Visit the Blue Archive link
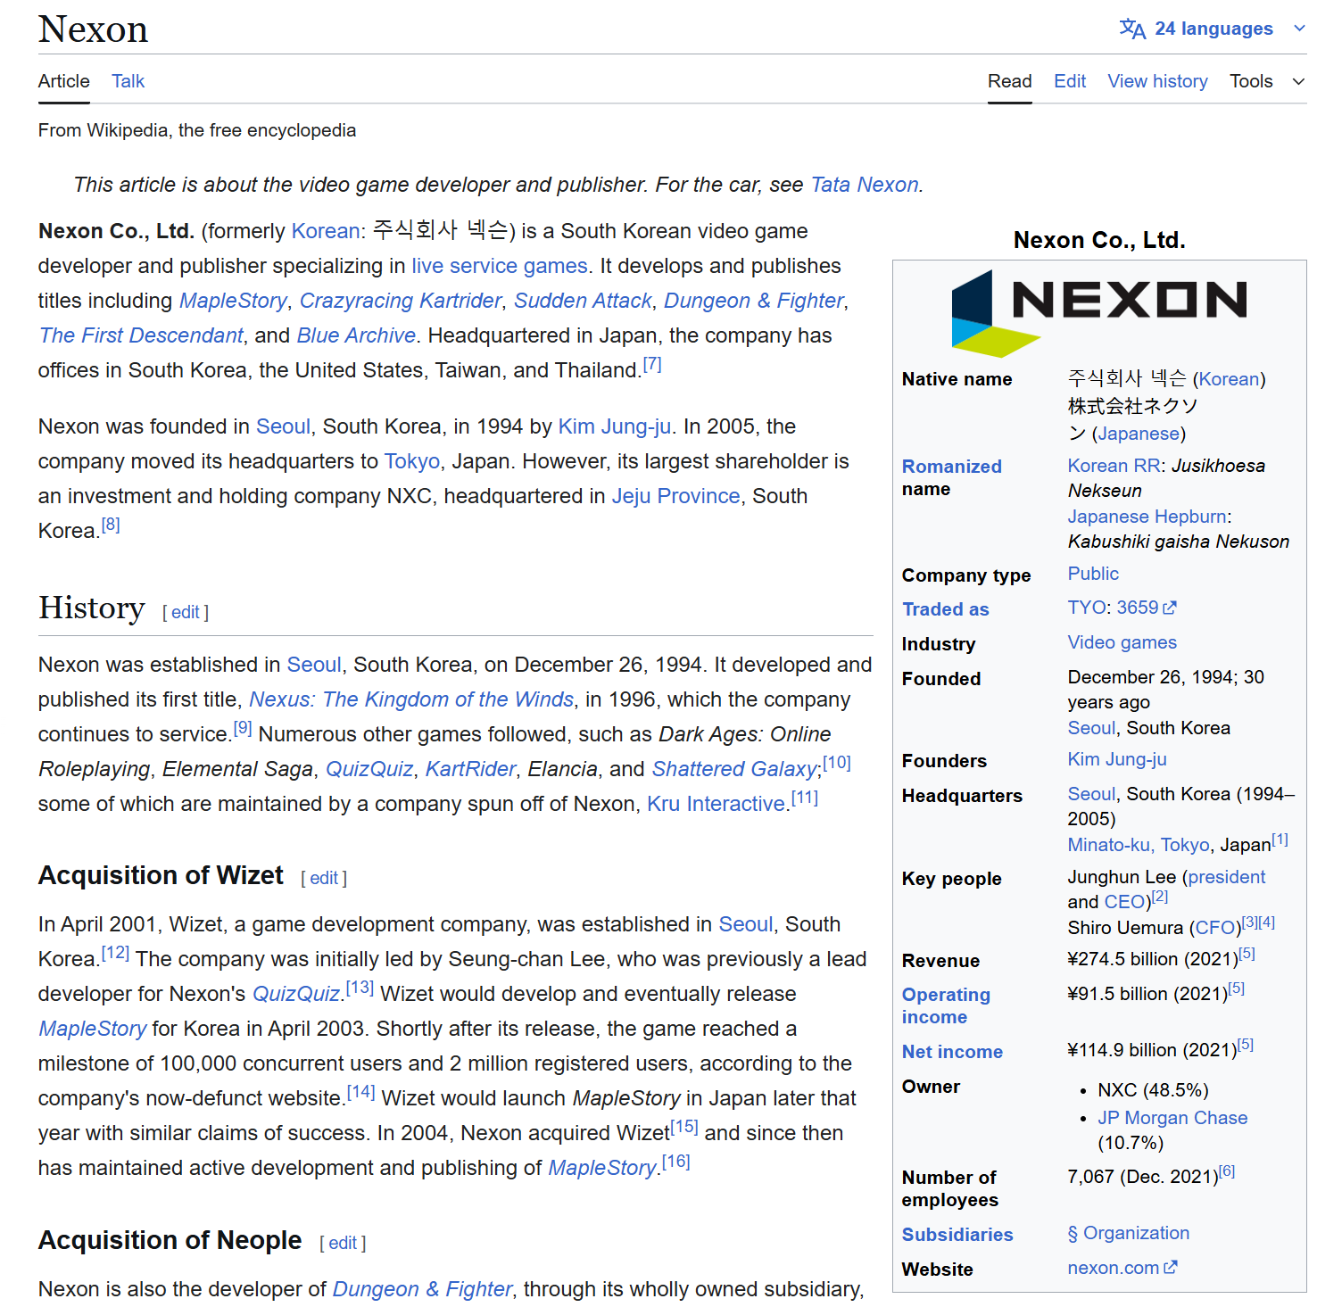This screenshot has height=1307, width=1317. 356,335
